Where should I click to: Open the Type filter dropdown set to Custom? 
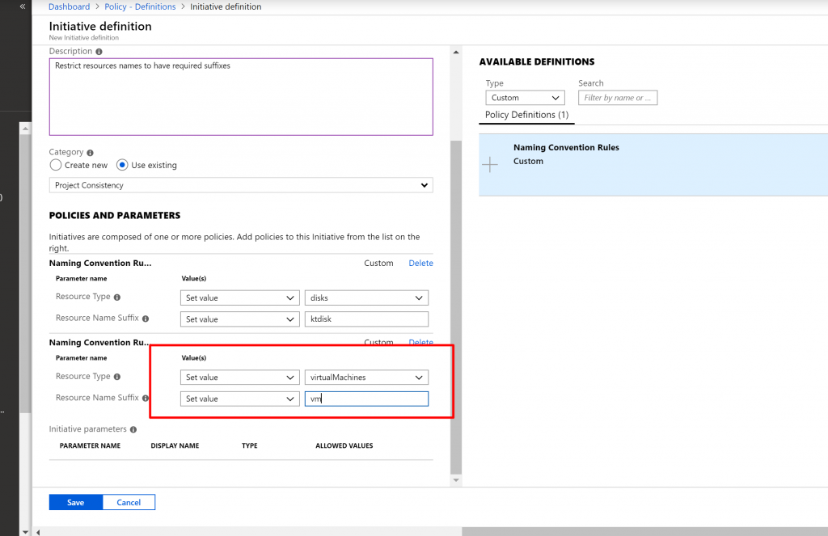tap(525, 98)
